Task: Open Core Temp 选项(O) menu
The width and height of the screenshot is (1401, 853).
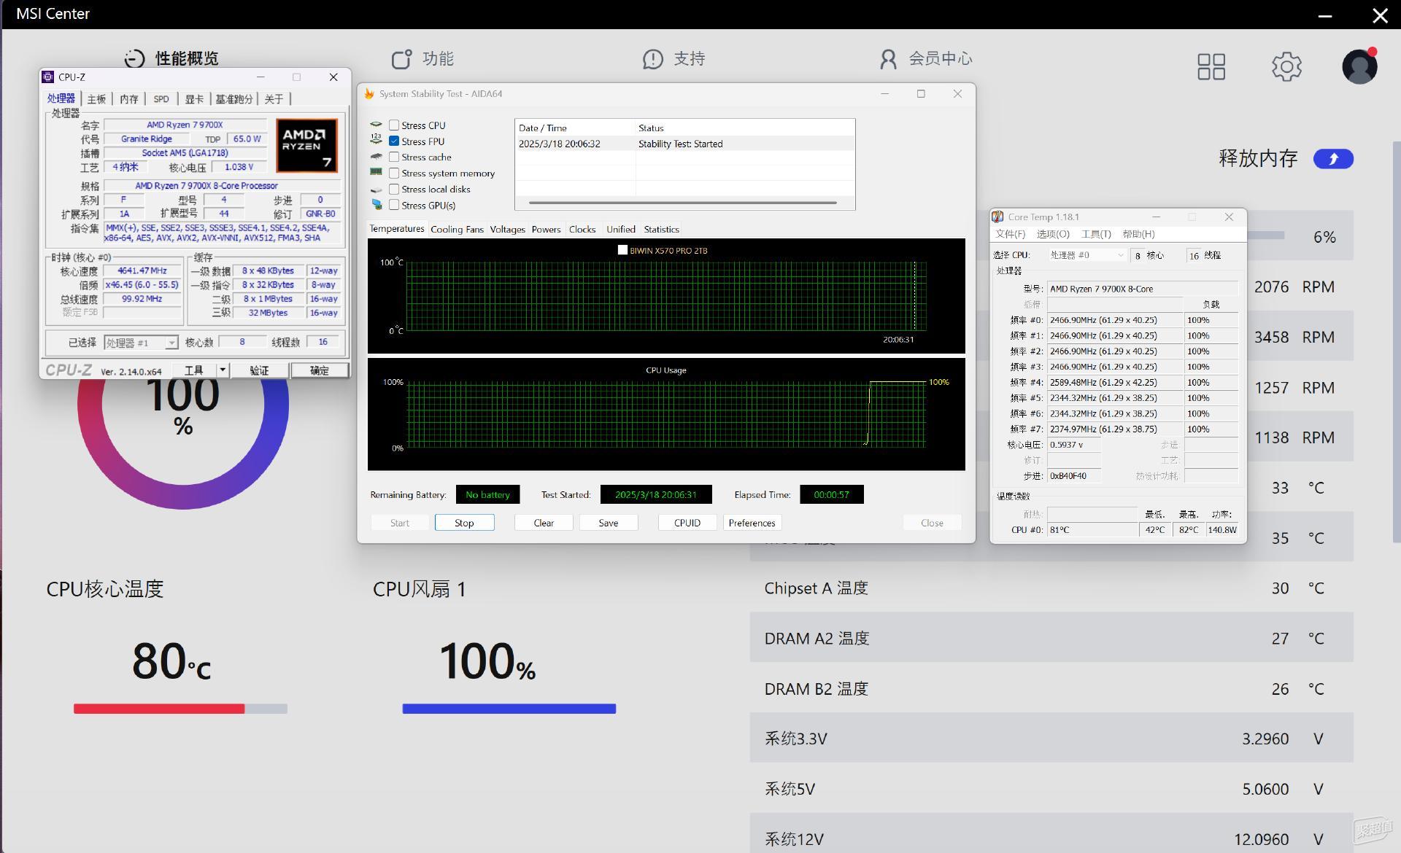Action: 1053,234
